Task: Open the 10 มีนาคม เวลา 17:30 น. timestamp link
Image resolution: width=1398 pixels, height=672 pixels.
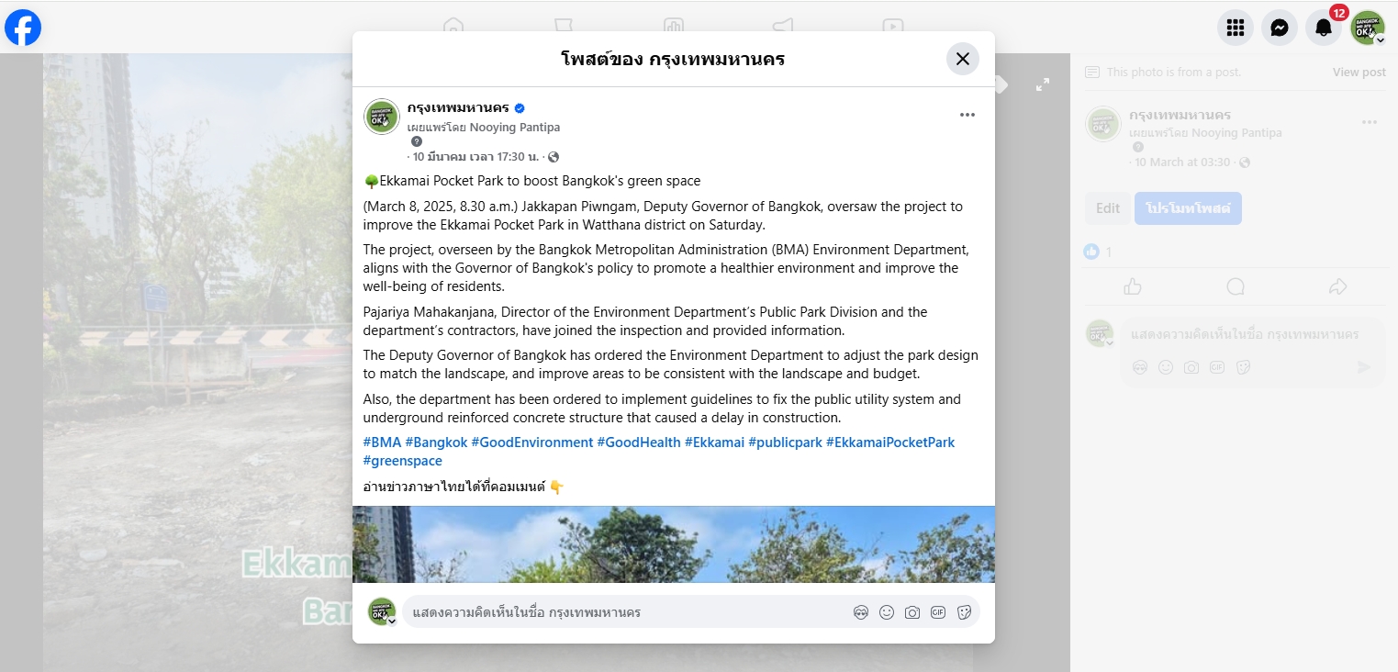Action: [475, 157]
